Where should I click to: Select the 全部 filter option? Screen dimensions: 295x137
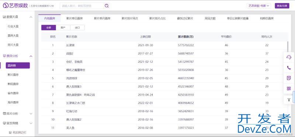[x=49, y=28]
